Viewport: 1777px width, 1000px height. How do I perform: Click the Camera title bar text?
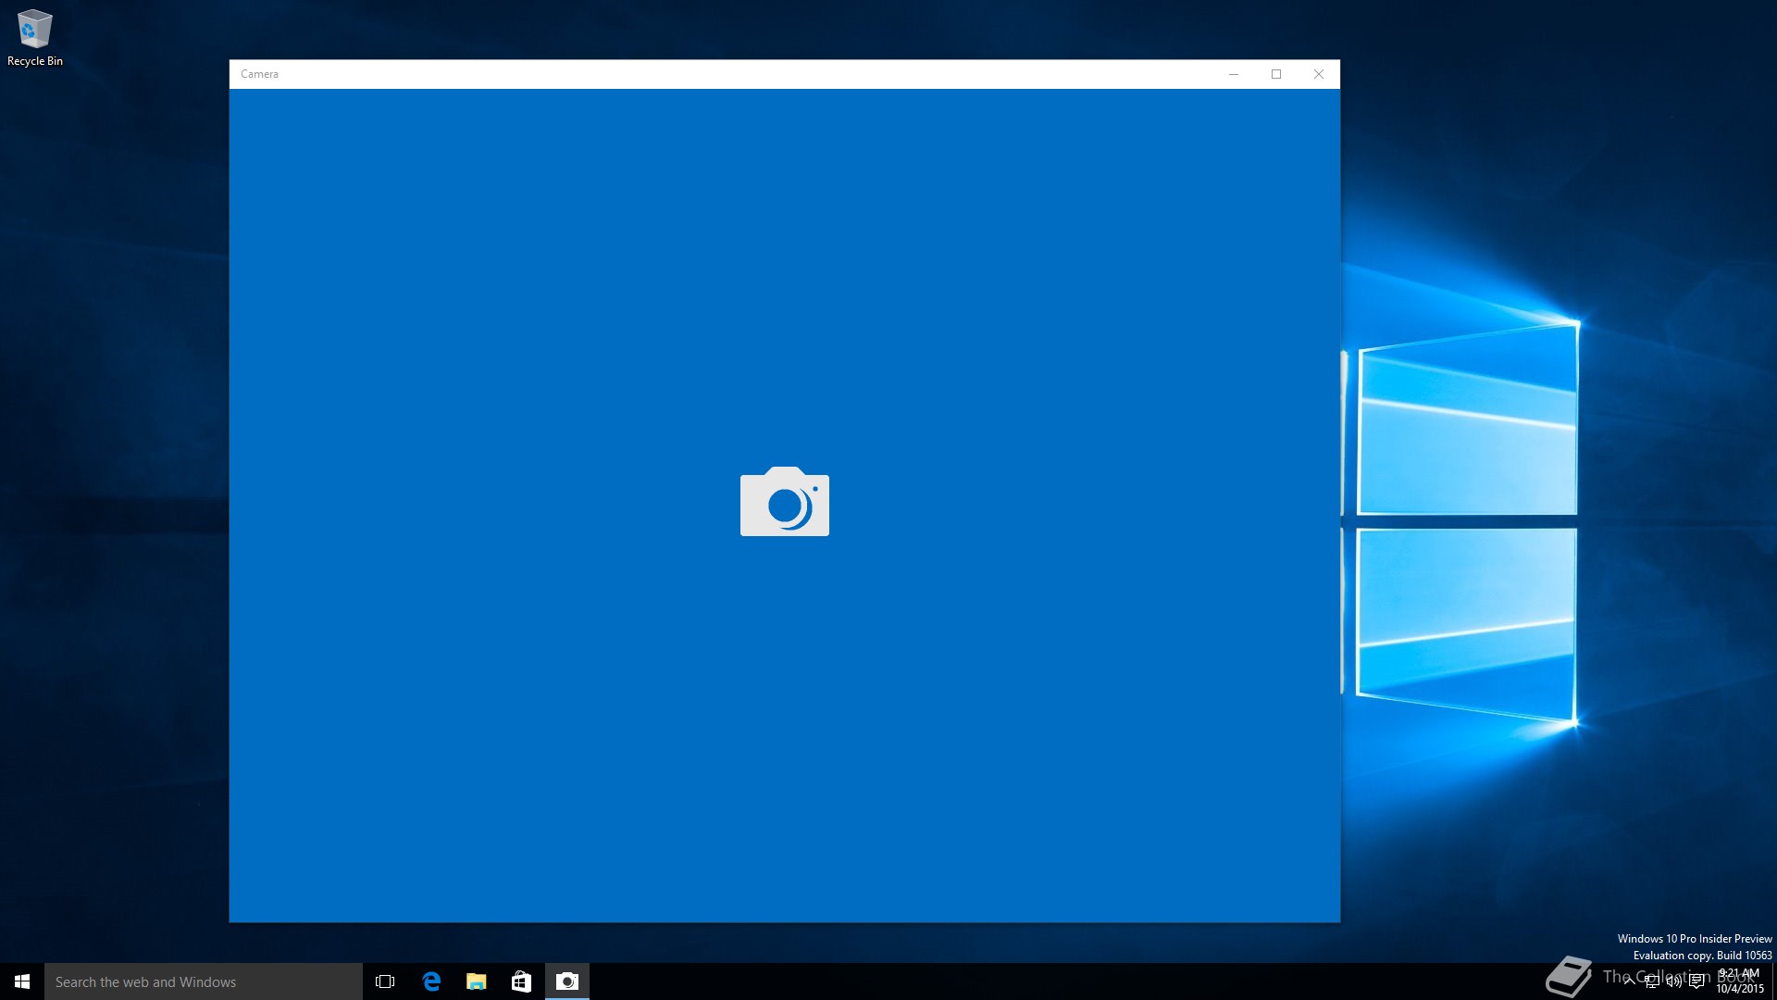point(259,74)
